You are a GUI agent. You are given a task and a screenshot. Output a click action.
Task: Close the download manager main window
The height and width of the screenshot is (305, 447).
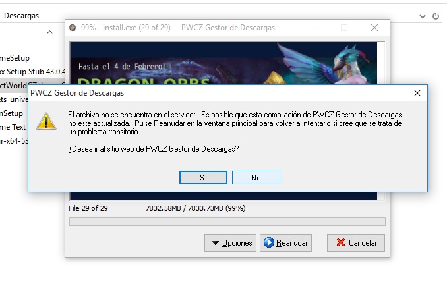click(374, 28)
